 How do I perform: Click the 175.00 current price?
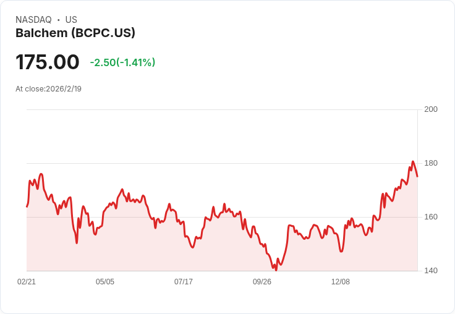(48, 62)
